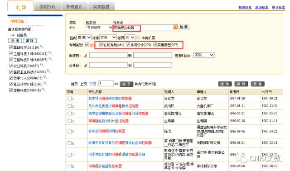Click the magnifier icon beside 医药卫生科技

48,71
